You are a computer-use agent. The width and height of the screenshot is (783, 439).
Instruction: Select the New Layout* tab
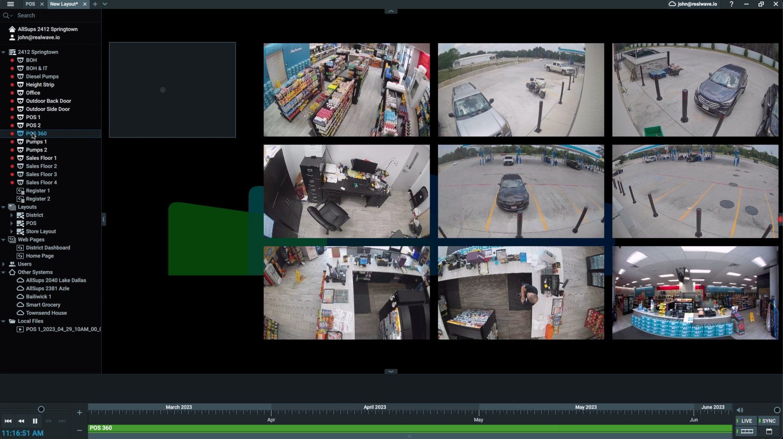pyautogui.click(x=64, y=4)
